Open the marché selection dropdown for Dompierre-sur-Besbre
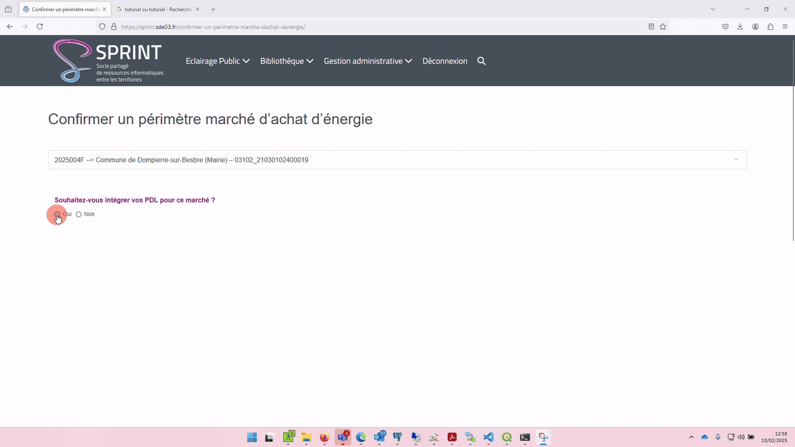Viewport: 795px width, 447px height. (397, 160)
